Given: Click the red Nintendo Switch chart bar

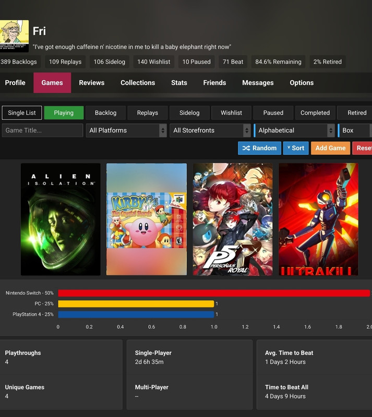Looking at the screenshot, I should click(x=214, y=293).
